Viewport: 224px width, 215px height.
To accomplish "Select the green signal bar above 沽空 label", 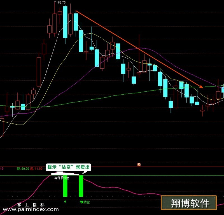I will [81, 186].
